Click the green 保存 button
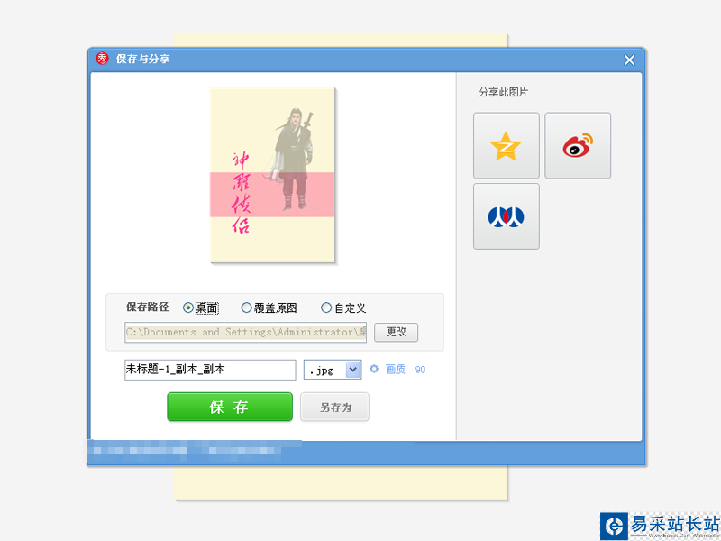The width and height of the screenshot is (721, 541). 230,407
